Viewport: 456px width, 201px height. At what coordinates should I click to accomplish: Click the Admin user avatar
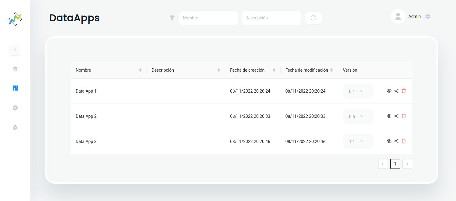[x=398, y=16]
